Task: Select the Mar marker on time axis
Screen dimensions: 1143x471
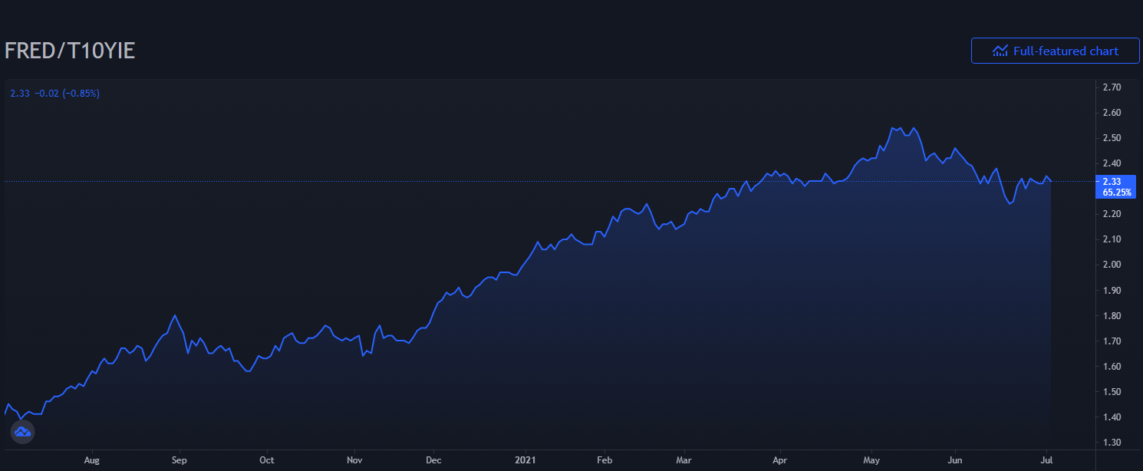Action: pos(684,461)
